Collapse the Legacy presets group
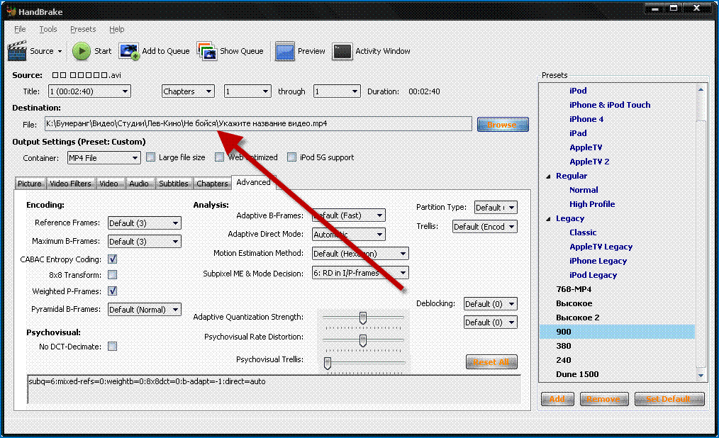The image size is (719, 438). (548, 219)
